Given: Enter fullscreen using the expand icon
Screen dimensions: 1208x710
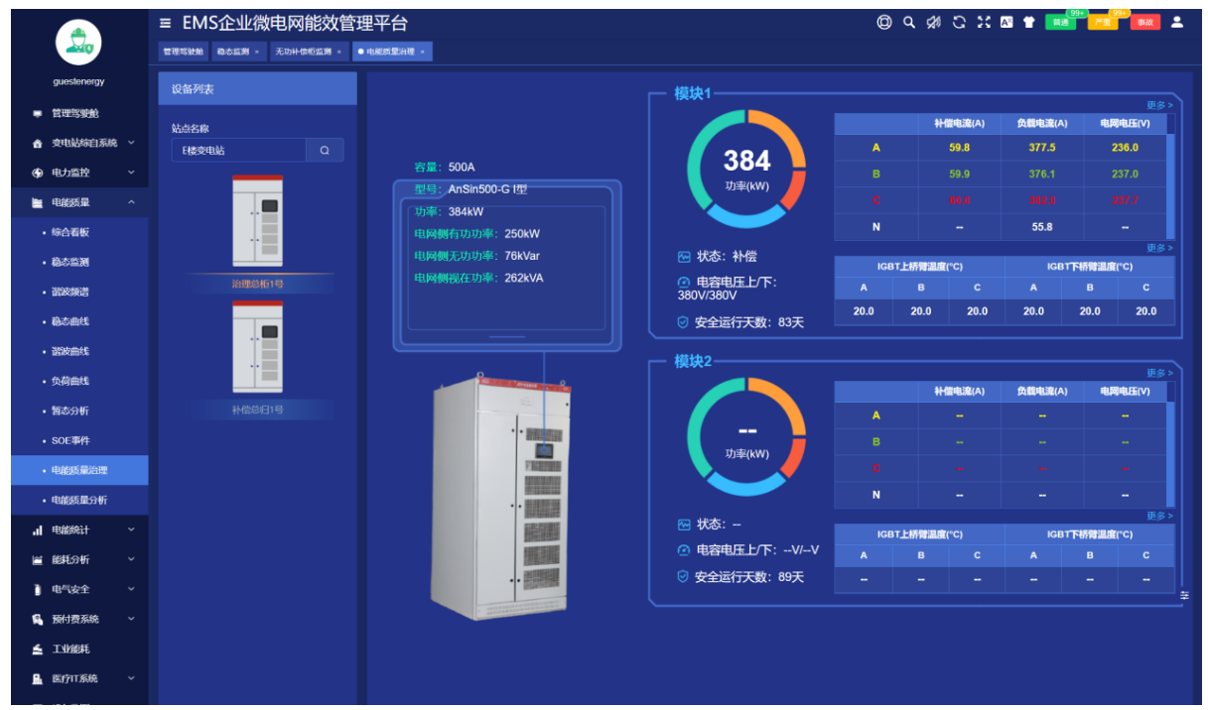Looking at the screenshot, I should [984, 22].
